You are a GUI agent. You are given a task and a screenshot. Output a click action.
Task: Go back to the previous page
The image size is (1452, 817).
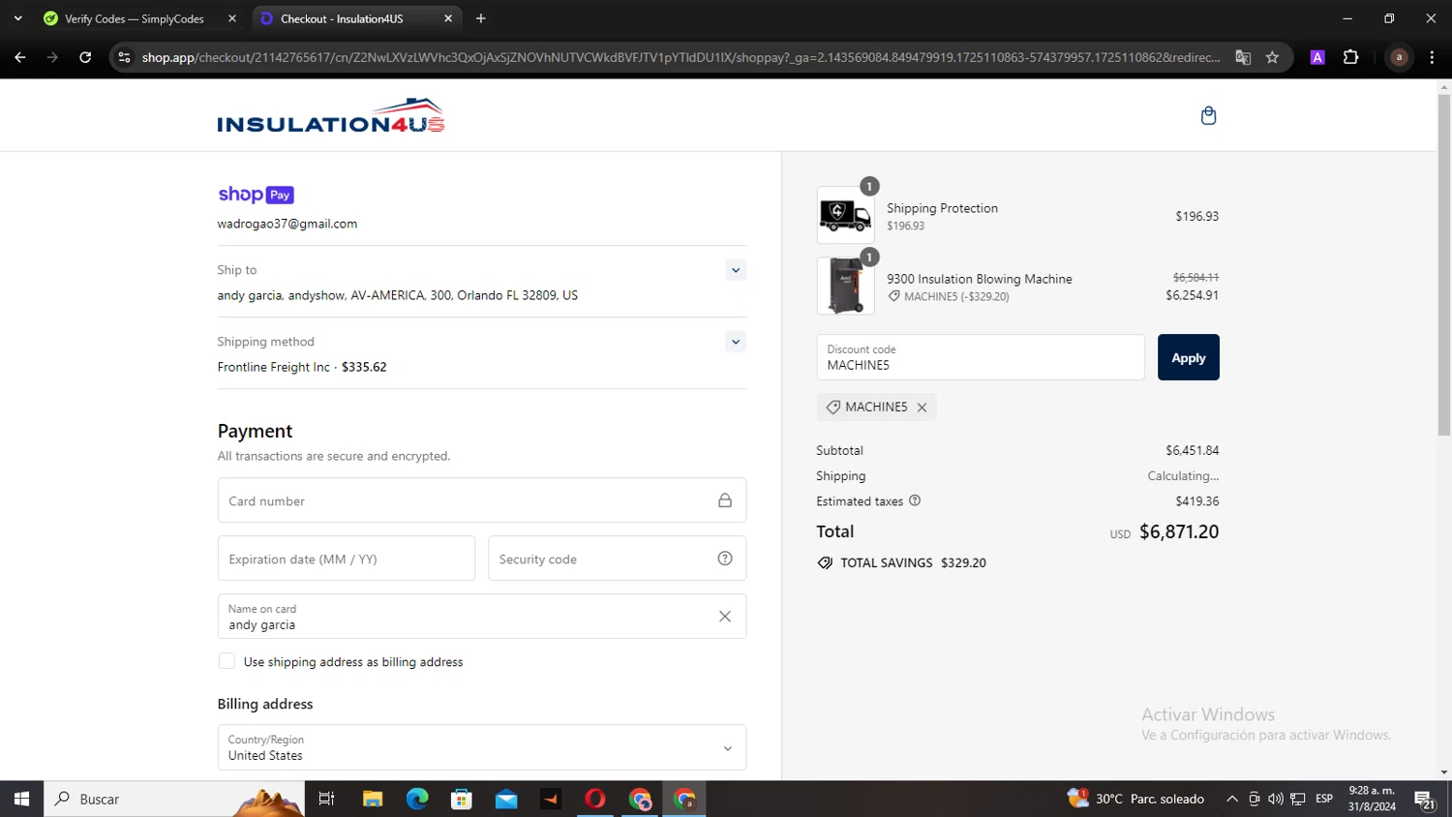[x=19, y=57]
